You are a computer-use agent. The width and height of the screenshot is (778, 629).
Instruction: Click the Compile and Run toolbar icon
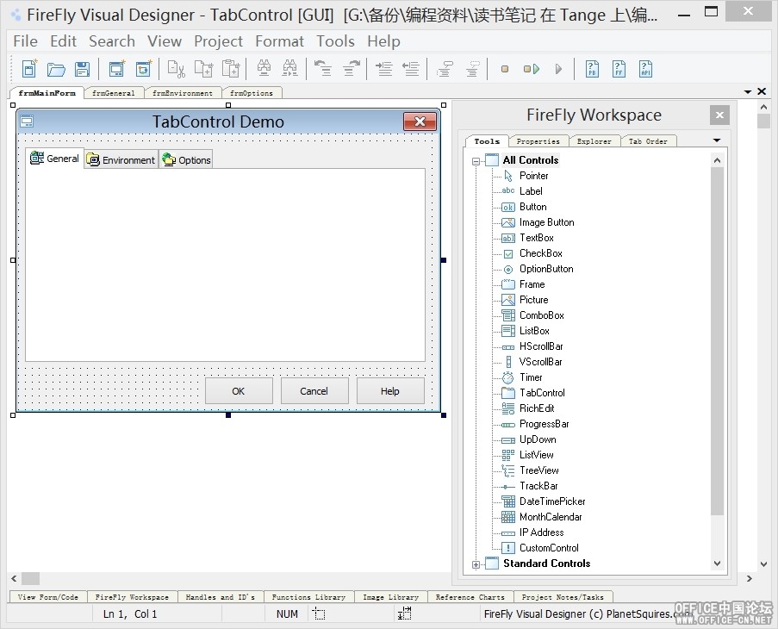click(532, 69)
